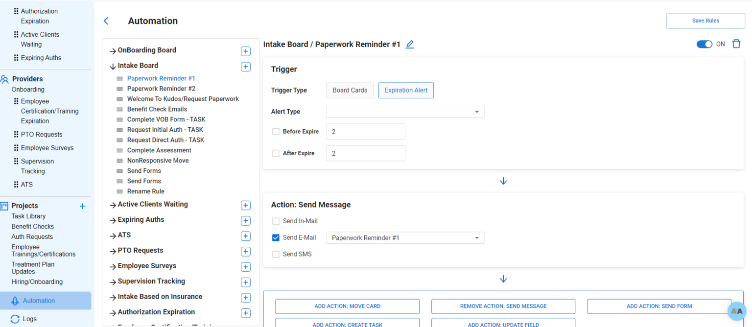Click the plus icon beside Projects

(82, 206)
